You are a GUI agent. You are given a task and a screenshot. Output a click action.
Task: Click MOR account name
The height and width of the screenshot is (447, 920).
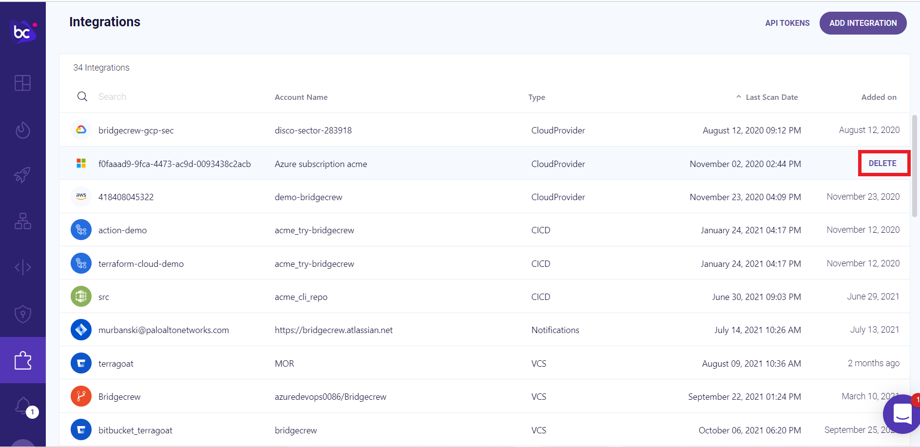(284, 364)
